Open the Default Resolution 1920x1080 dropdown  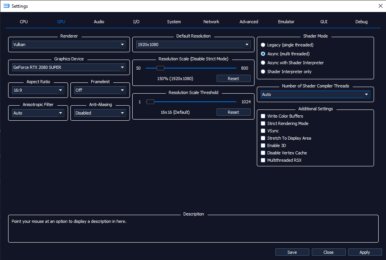pos(193,44)
